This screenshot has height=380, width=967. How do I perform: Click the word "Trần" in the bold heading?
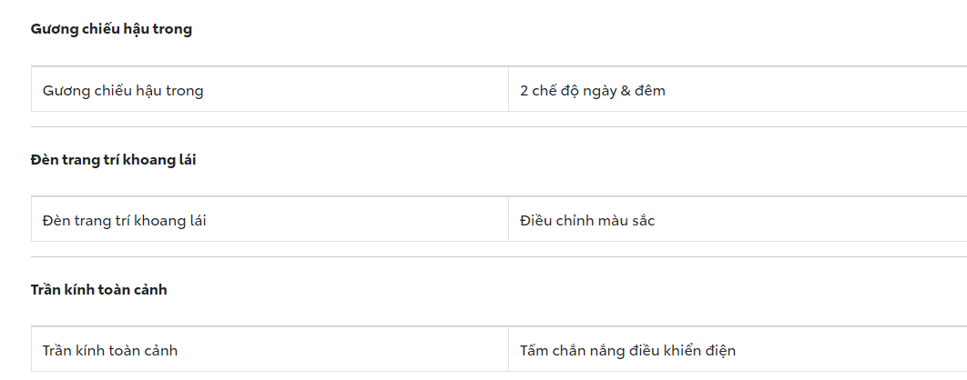click(x=47, y=290)
